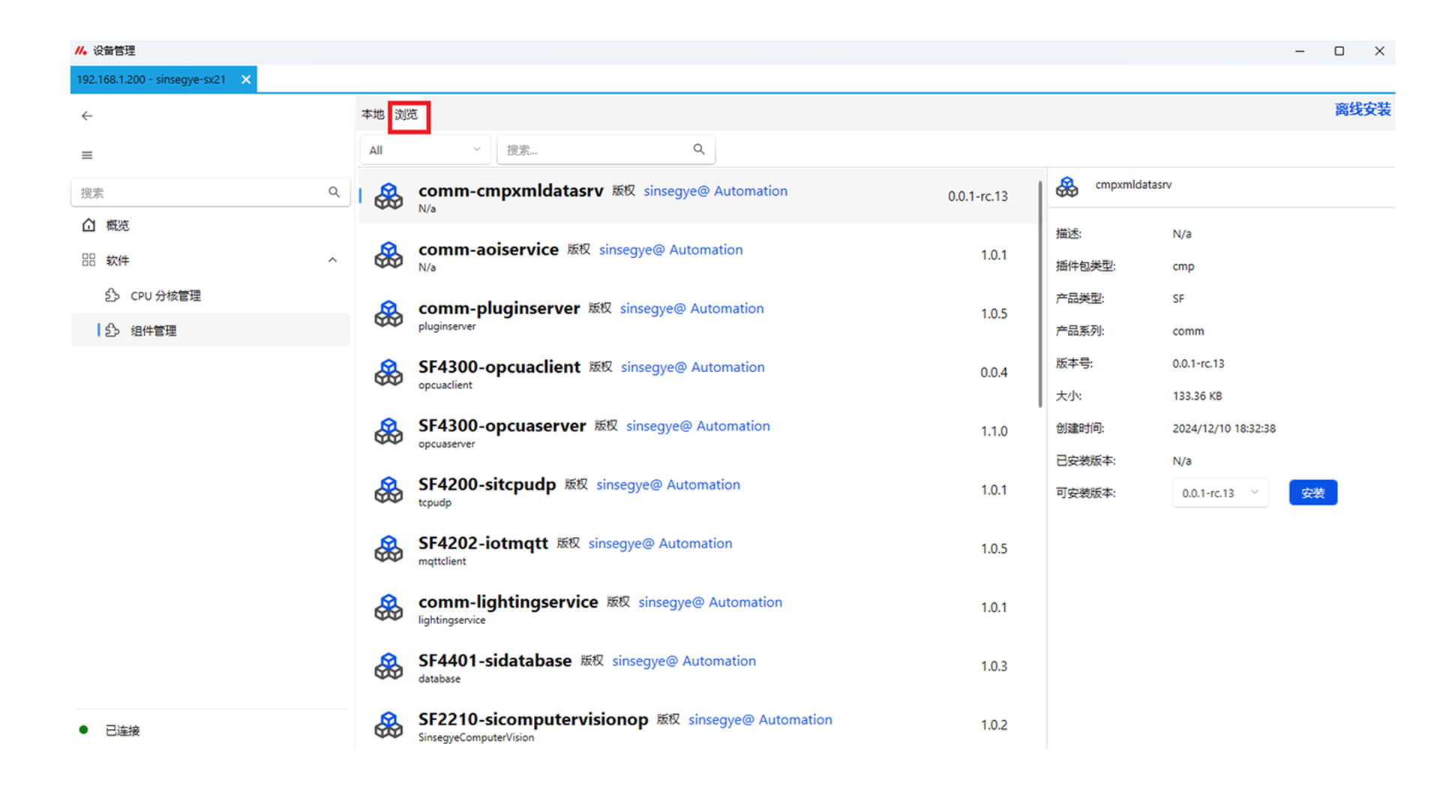Open sinsegye@ Automation link for SF4202-iotmqtt

coord(660,543)
